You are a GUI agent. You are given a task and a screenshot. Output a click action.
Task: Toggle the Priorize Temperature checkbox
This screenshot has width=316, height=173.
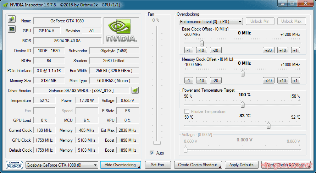click(187, 112)
